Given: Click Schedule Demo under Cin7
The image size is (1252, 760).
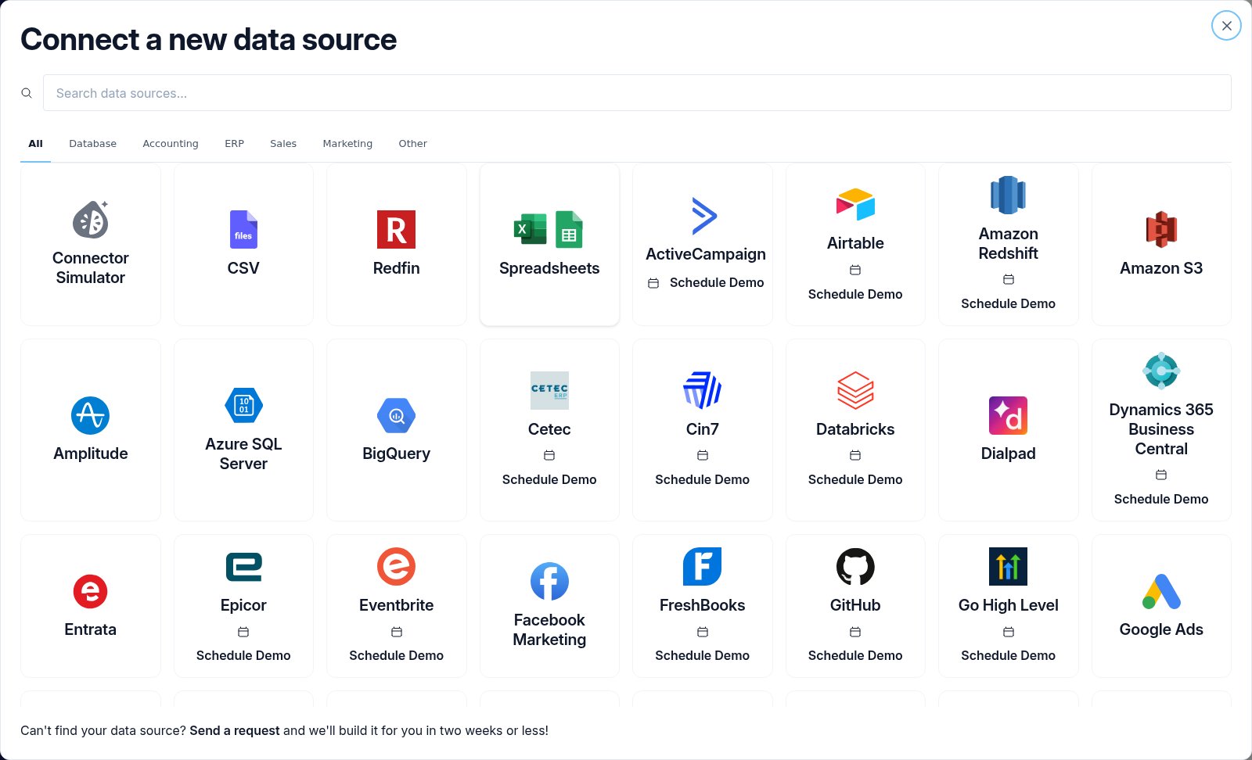Looking at the screenshot, I should (702, 479).
